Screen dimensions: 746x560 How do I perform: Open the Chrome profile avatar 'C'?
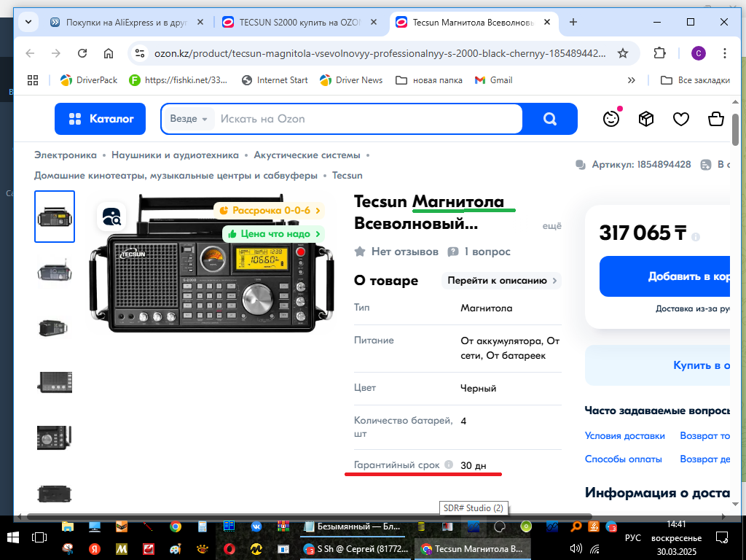coord(699,52)
